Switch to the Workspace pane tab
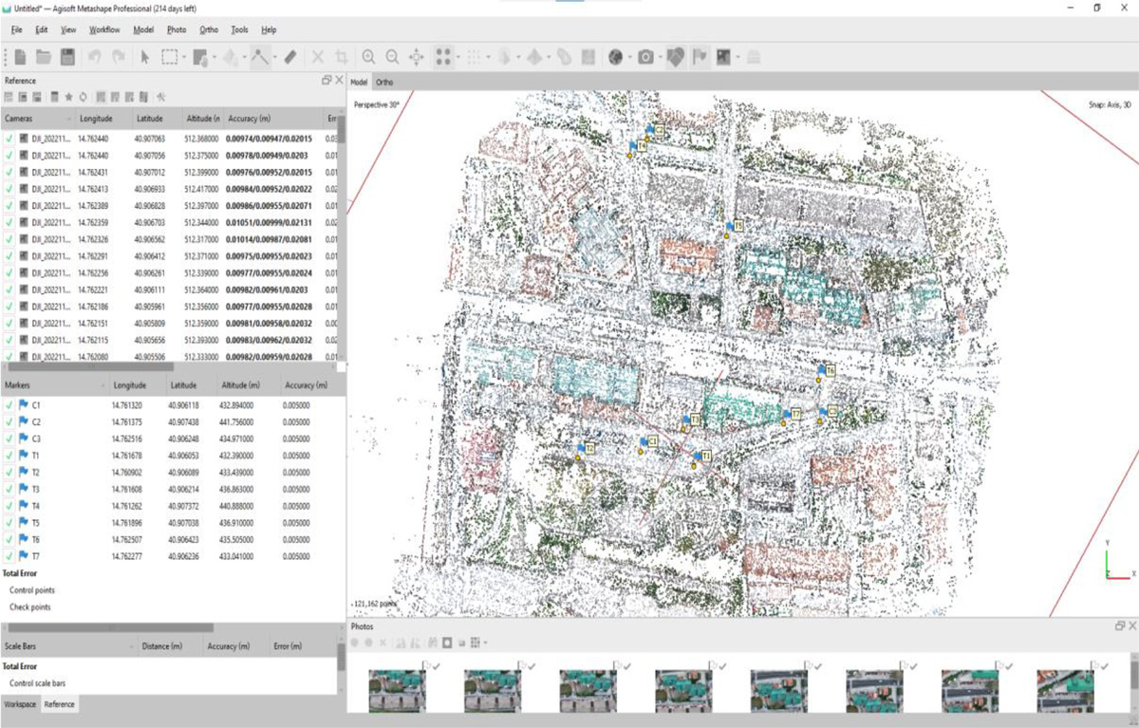The width and height of the screenshot is (1139, 728). click(19, 704)
